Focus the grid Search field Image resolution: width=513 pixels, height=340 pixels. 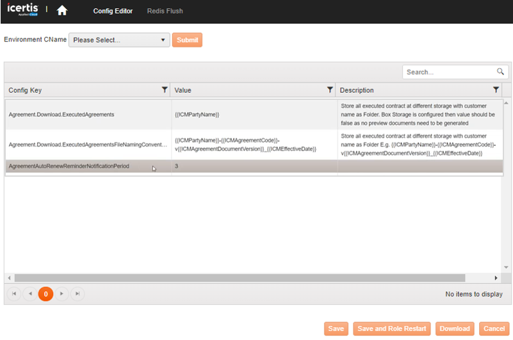[450, 72]
